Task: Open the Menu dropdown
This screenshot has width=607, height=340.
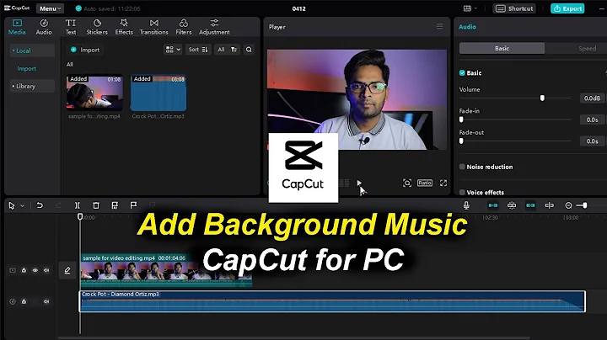Action: [51, 8]
